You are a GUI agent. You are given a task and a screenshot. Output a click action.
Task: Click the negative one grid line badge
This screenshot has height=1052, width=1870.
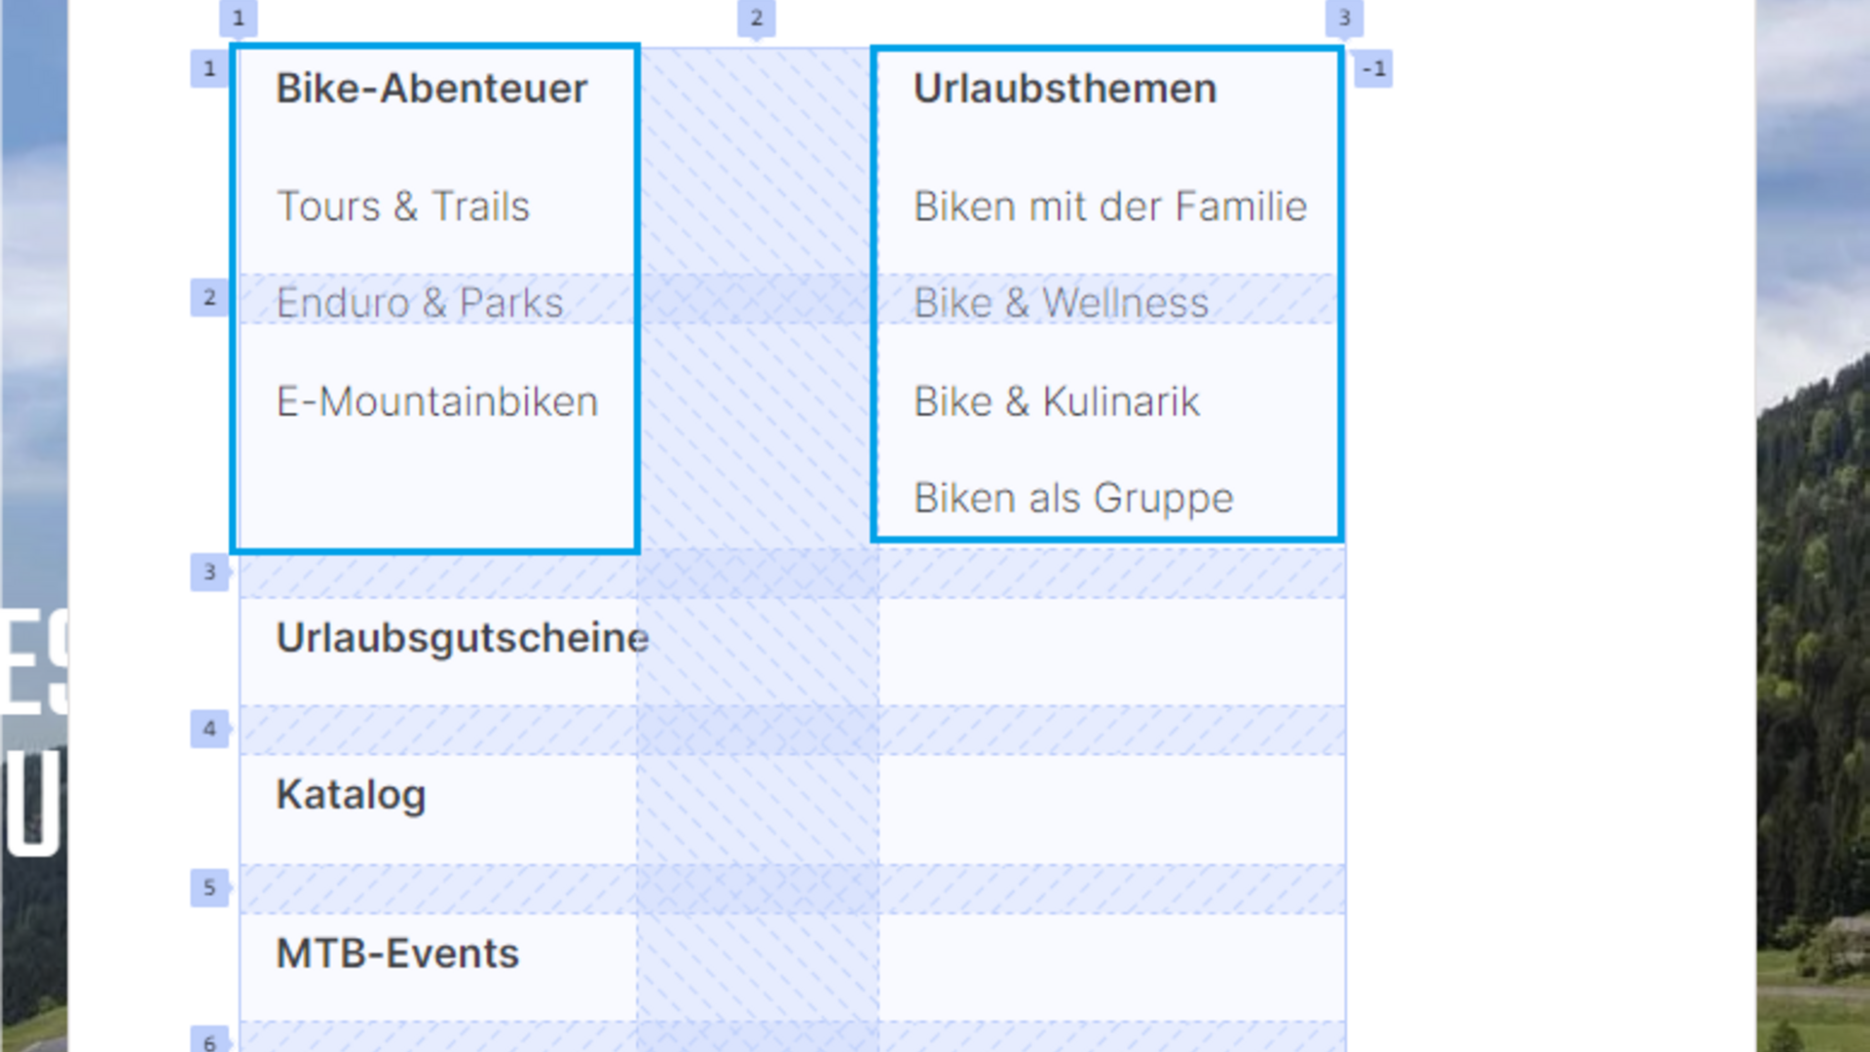[1373, 69]
